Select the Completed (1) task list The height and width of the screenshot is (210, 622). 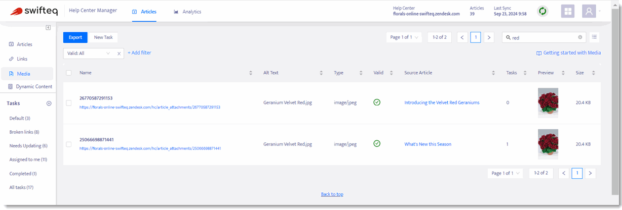coord(23,174)
